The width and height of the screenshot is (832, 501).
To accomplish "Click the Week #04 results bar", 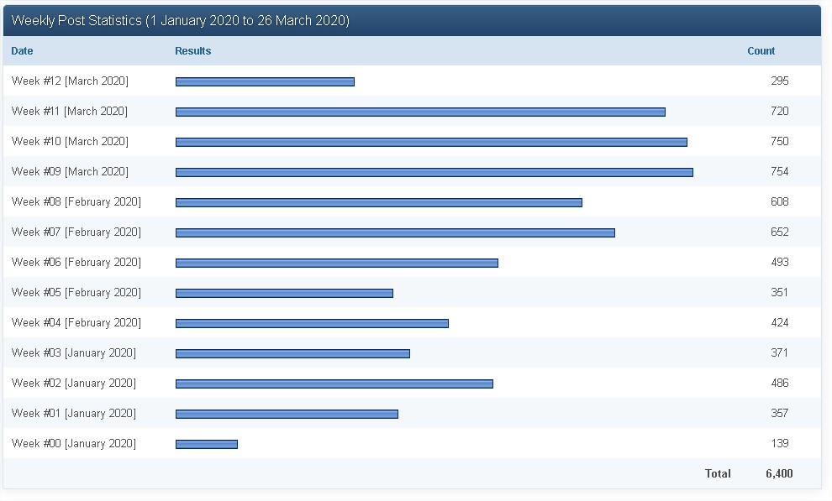I will pos(312,323).
